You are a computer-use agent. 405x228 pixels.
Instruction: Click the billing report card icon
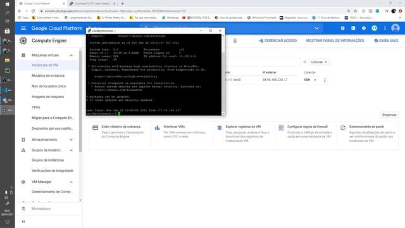click(x=95, y=128)
